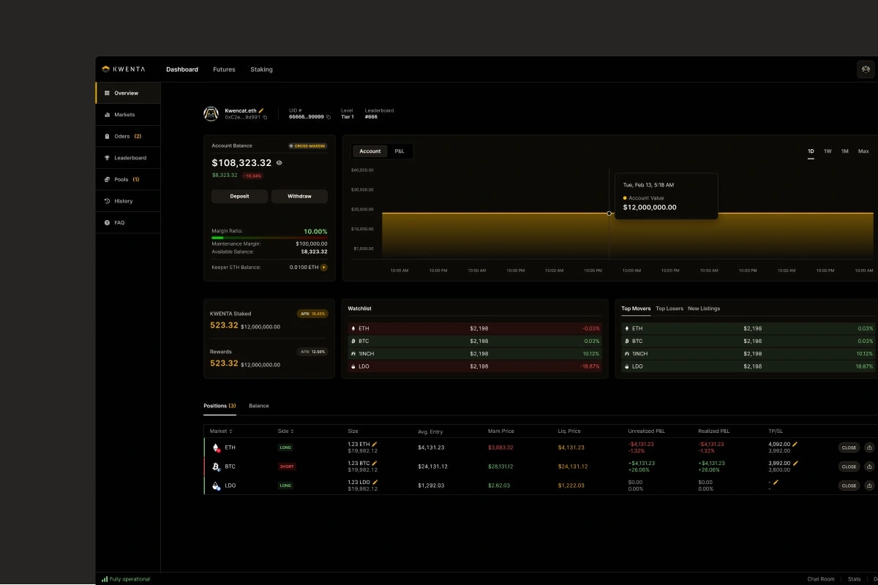
Task: Click 1INCH icon in Watchlist
Action: point(353,354)
